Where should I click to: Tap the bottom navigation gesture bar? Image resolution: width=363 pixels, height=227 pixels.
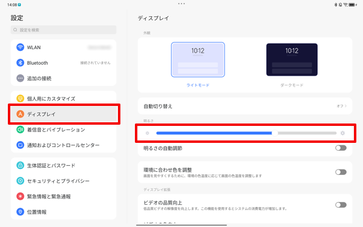[181, 225]
